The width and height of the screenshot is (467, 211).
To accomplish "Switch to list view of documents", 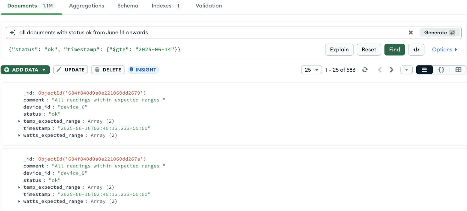I will coord(424,70).
